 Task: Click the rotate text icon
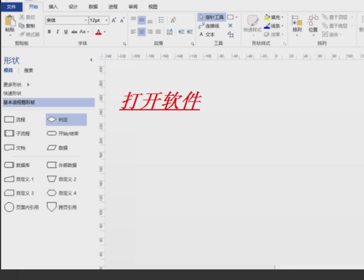173,20
